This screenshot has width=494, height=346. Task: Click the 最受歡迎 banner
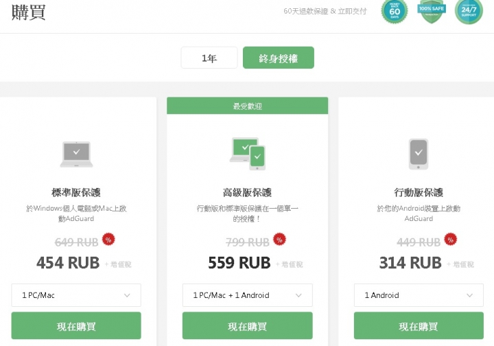(248, 106)
